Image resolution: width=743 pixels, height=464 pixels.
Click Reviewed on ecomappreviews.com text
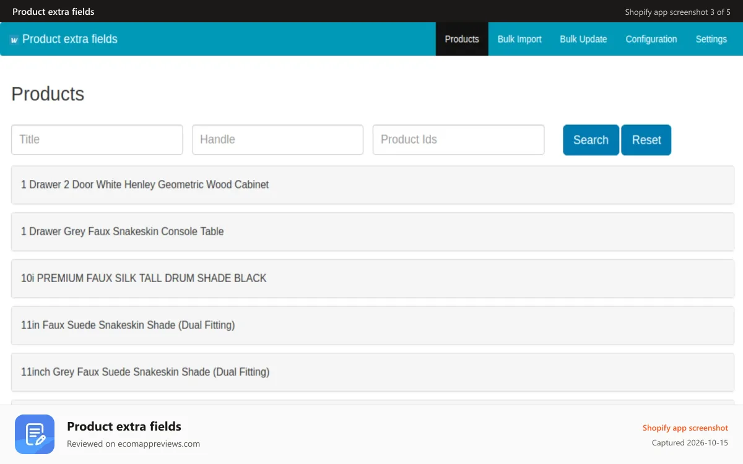click(x=133, y=444)
